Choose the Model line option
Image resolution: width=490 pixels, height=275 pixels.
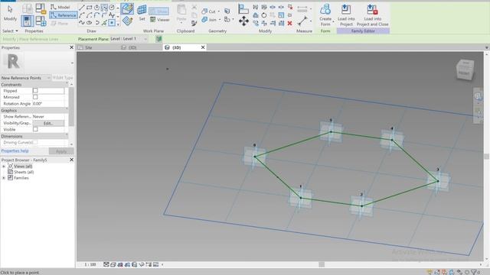click(x=60, y=7)
